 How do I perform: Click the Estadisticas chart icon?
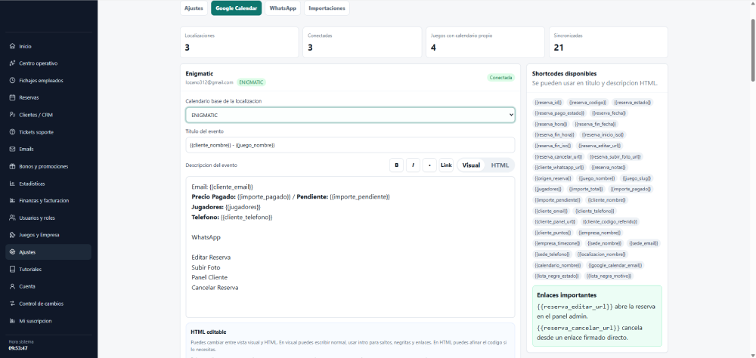click(x=13, y=184)
